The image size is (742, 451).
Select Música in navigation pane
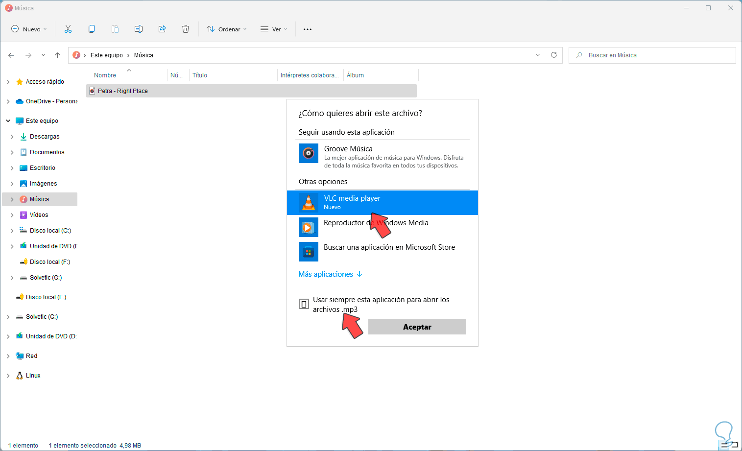point(40,199)
